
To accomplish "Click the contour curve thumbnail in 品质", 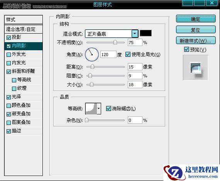I will 91,108.
